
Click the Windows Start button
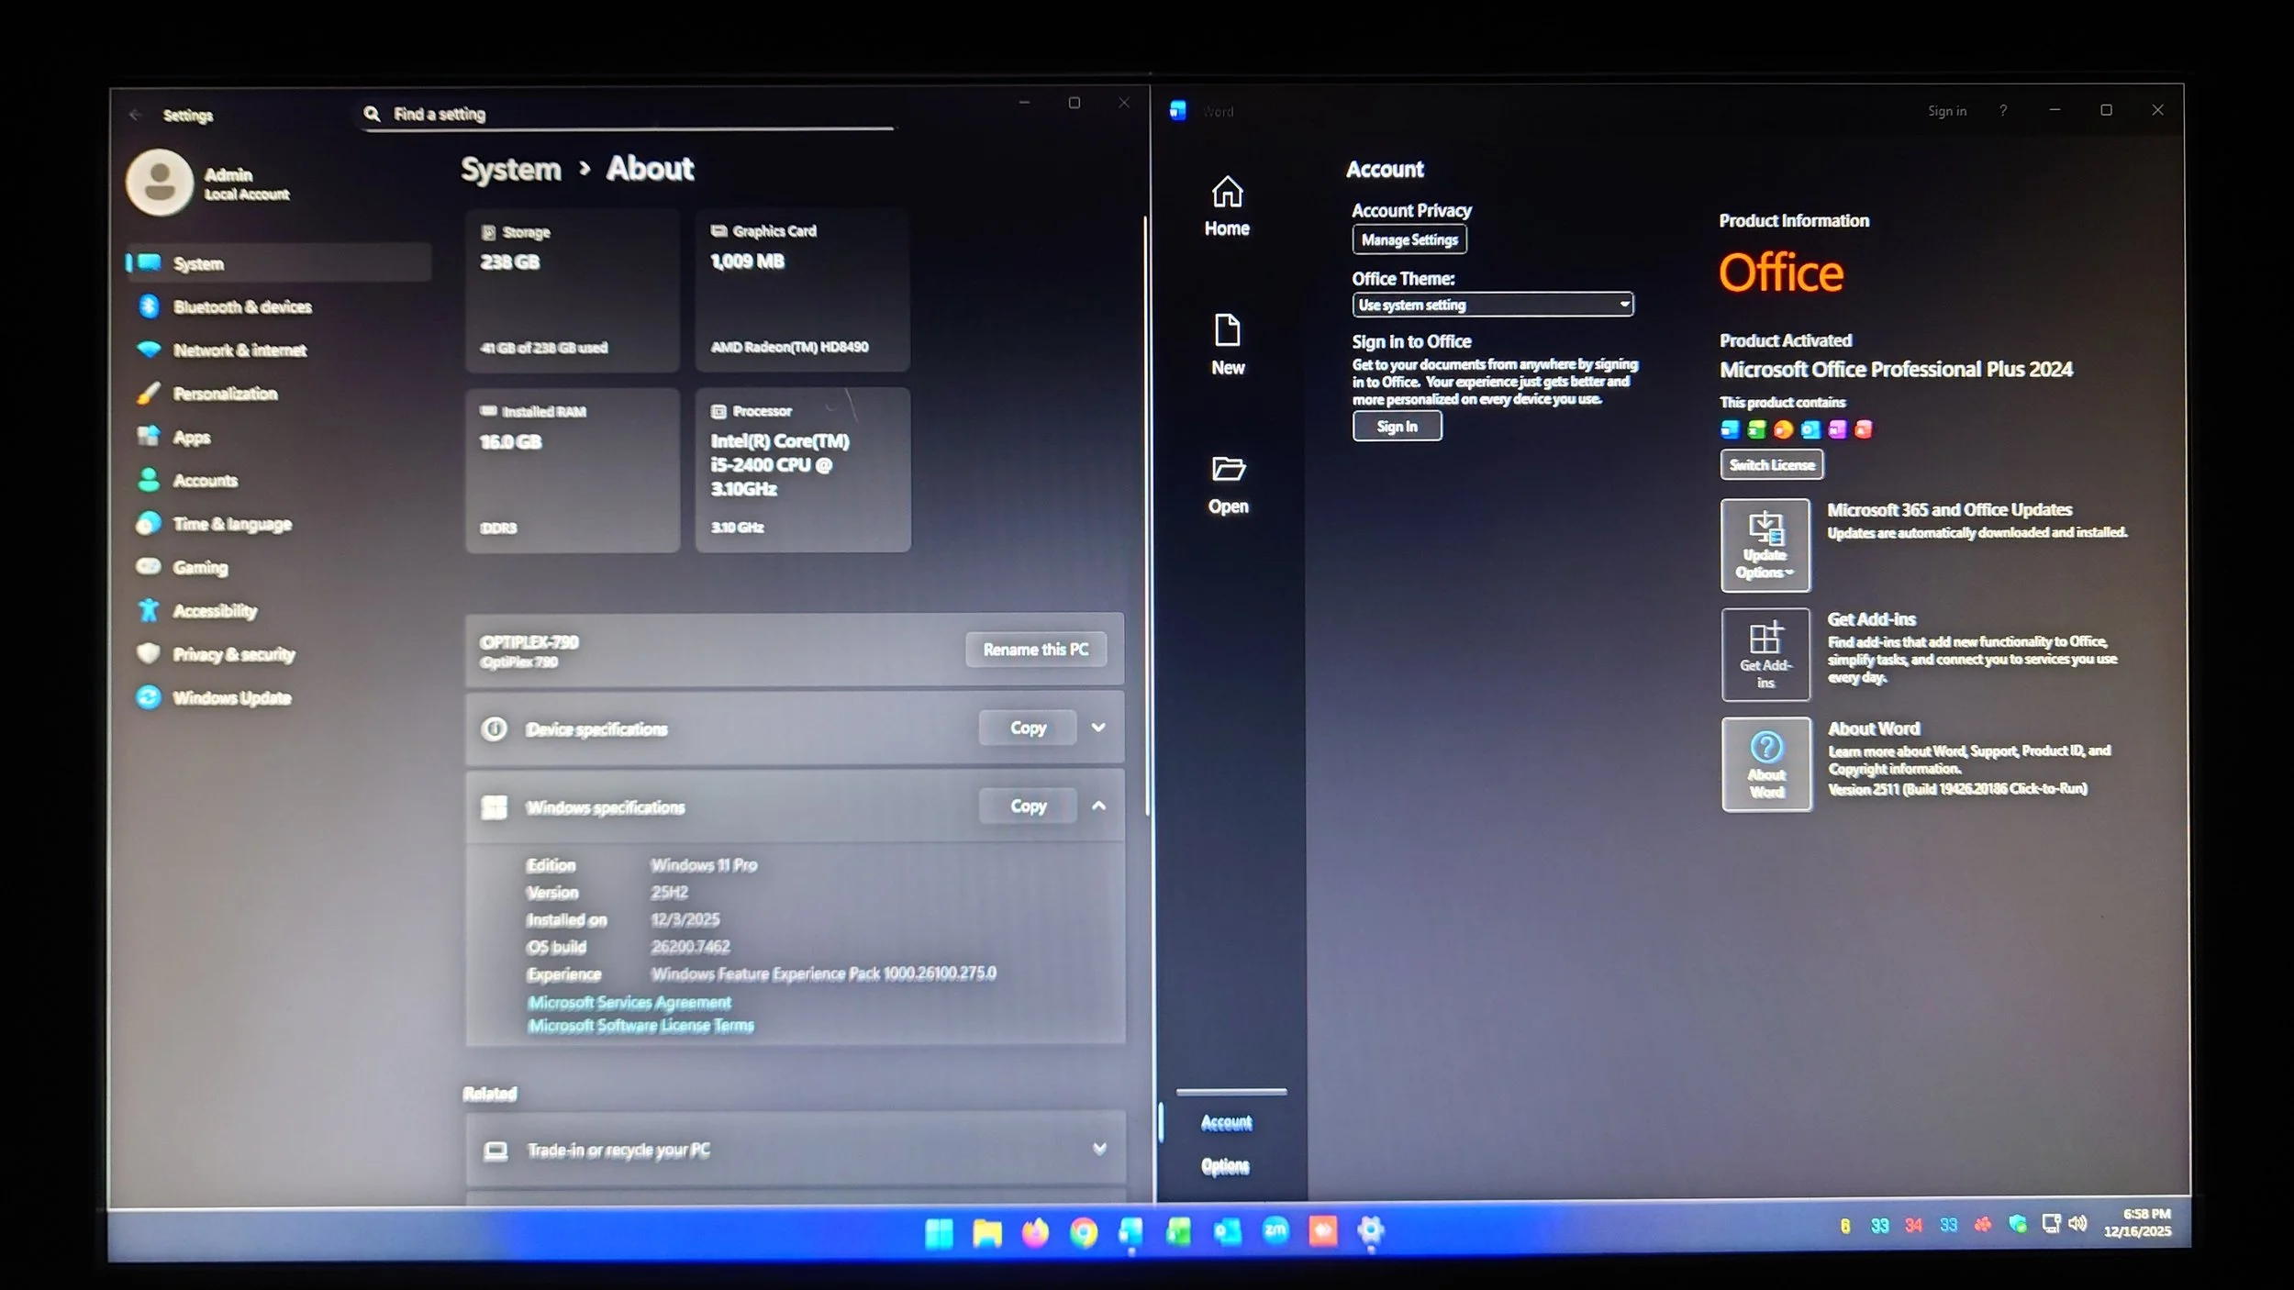click(939, 1232)
